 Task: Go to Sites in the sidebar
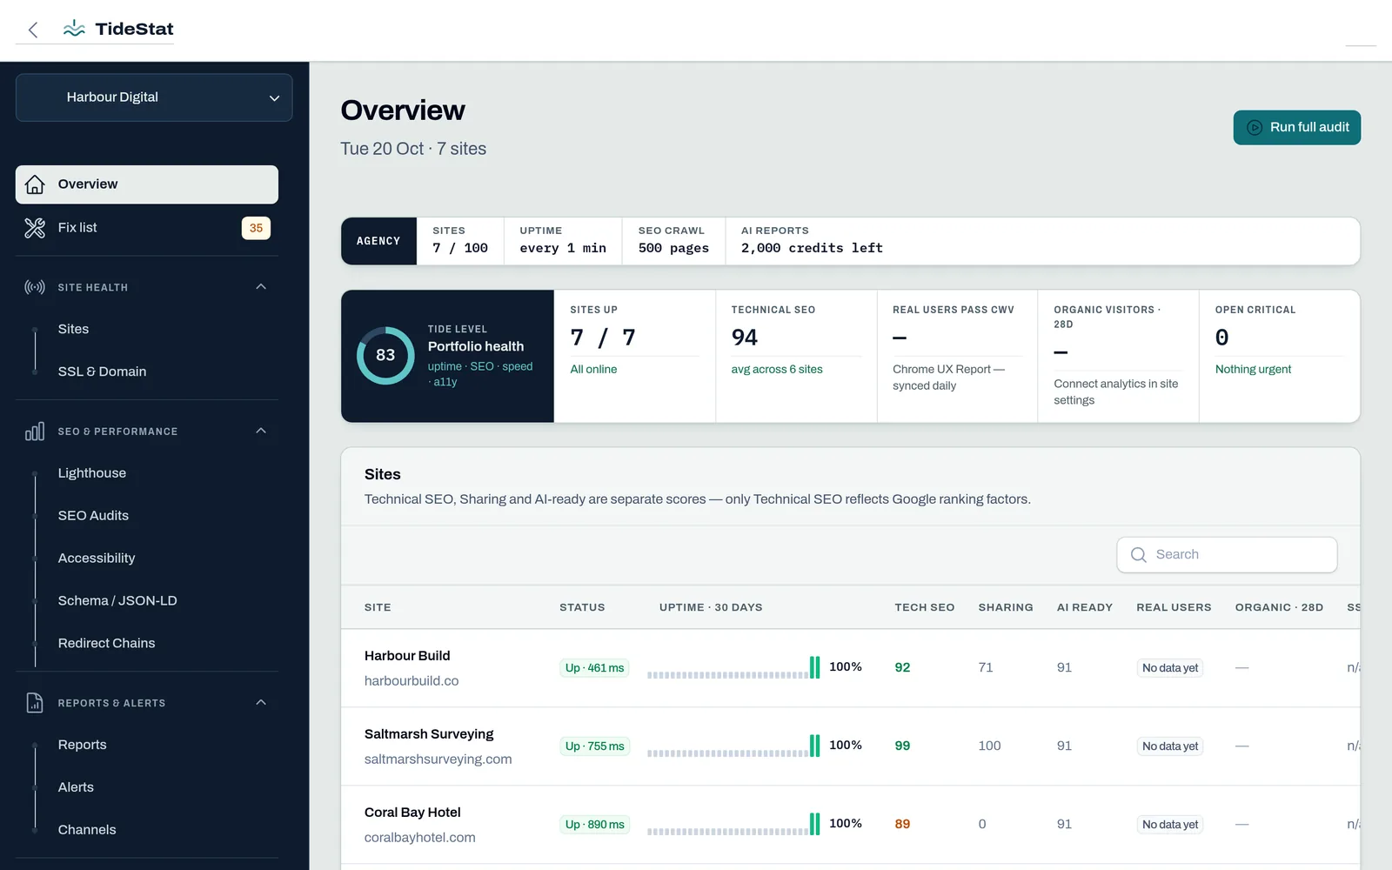73,329
